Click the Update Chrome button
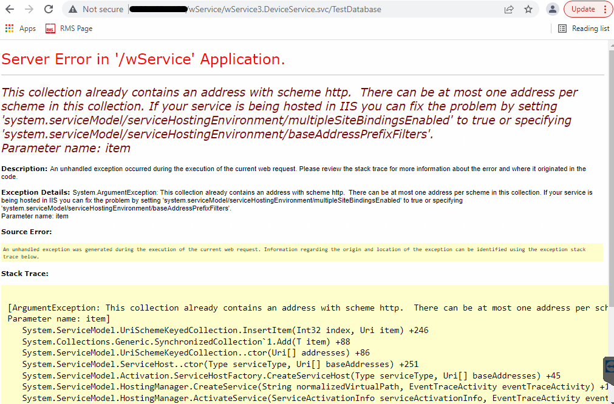This screenshot has height=404, width=614. click(x=583, y=9)
